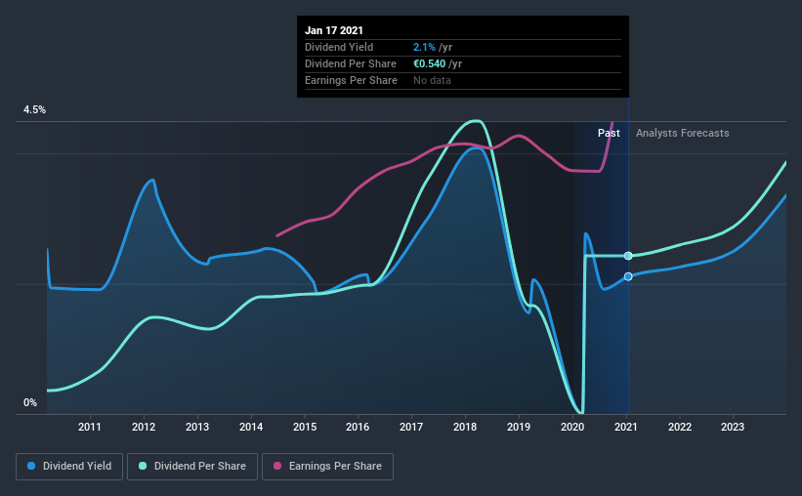Click the 2018 x-axis label
The image size is (802, 496).
coord(465,427)
